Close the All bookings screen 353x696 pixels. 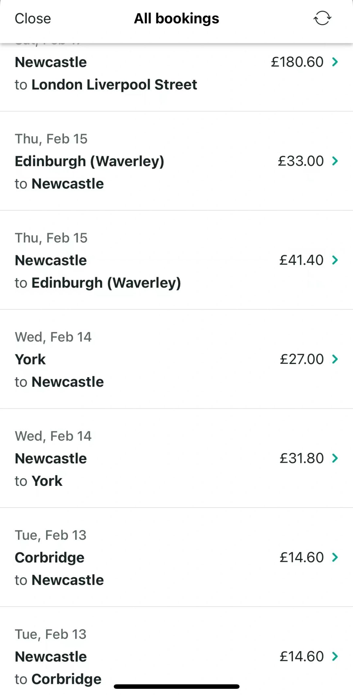pos(33,19)
